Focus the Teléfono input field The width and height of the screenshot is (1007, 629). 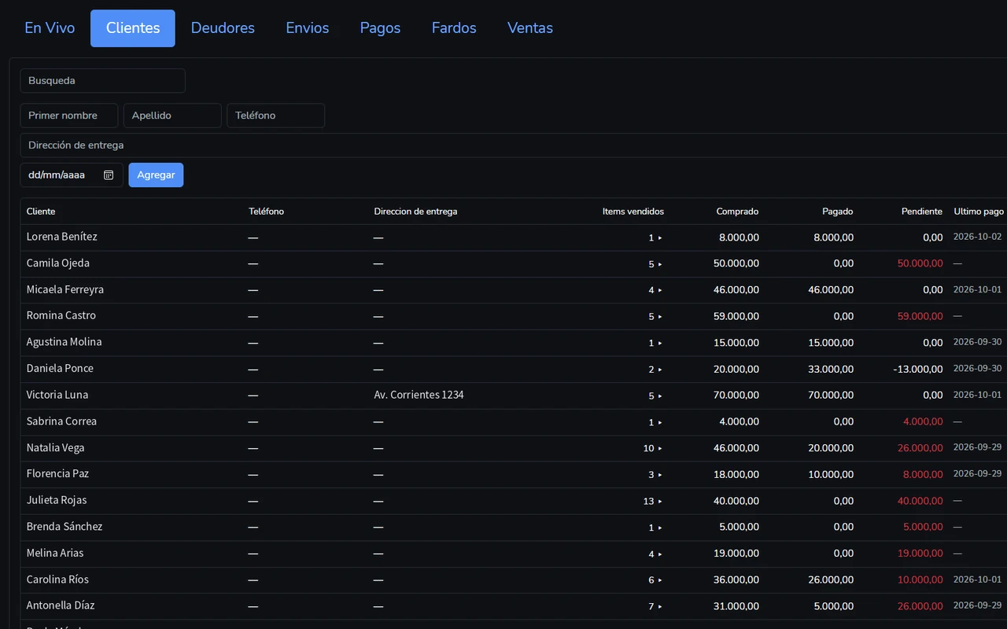tap(275, 116)
